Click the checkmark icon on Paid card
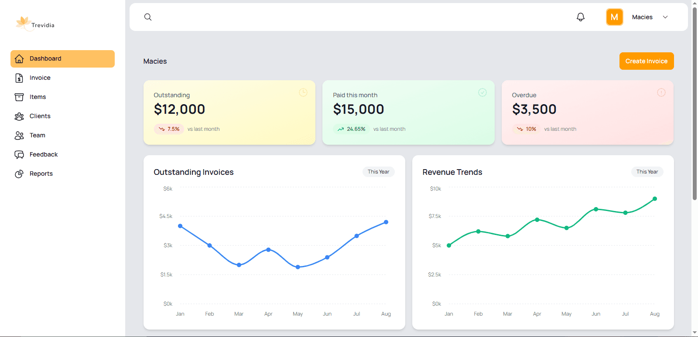Viewport: 698px width, 337px height. (482, 92)
